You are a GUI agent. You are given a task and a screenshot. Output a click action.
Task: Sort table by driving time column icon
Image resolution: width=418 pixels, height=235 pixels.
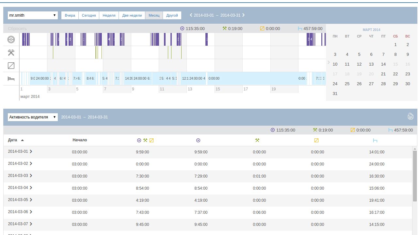[198, 140]
